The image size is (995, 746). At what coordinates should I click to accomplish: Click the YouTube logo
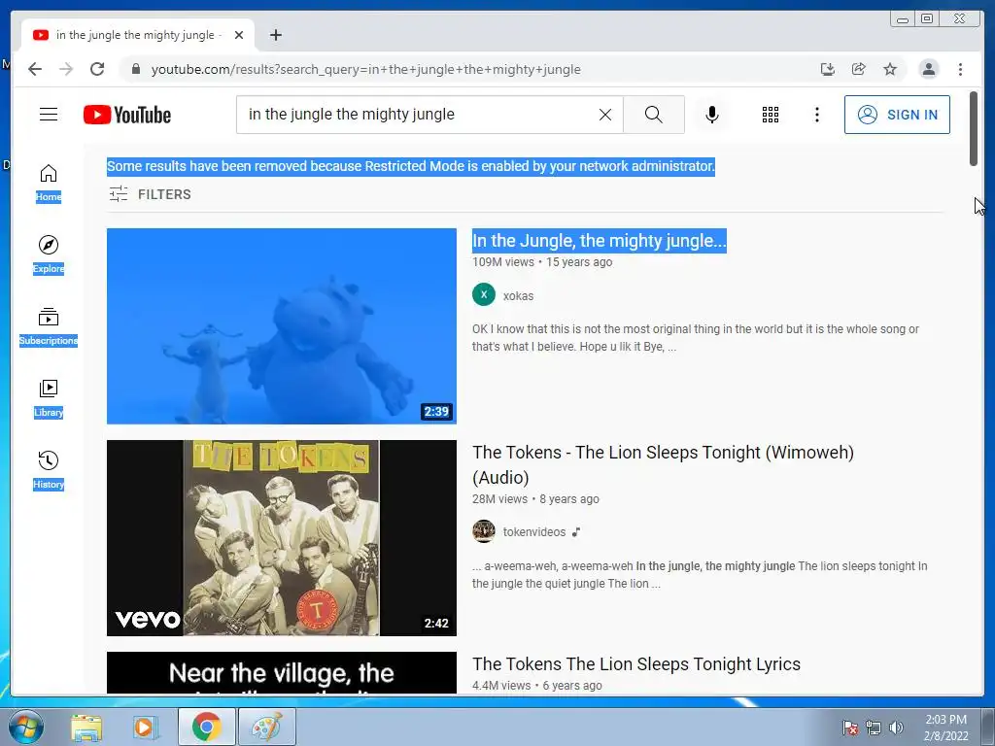(127, 115)
